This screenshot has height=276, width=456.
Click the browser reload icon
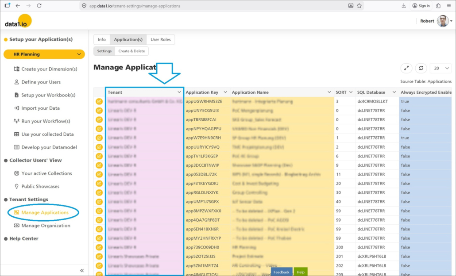(x=39, y=6)
